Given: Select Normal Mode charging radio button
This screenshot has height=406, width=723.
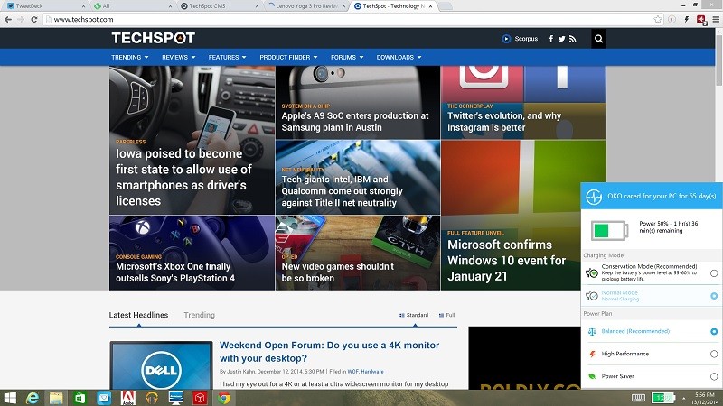Looking at the screenshot, I should 714,296.
